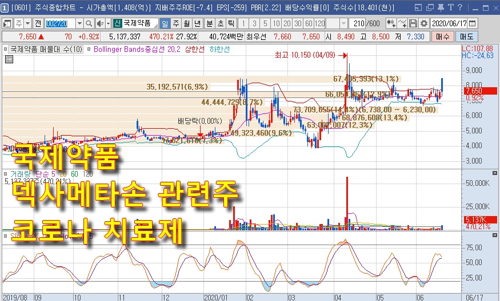Click the date field 2020/06/17

449,23
